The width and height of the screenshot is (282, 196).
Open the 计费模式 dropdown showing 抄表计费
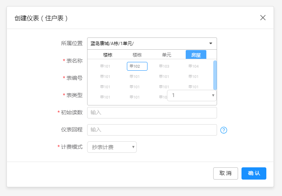pyautogui.click(x=112, y=147)
